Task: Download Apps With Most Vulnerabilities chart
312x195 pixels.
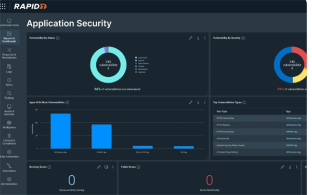Action: click(x=198, y=103)
